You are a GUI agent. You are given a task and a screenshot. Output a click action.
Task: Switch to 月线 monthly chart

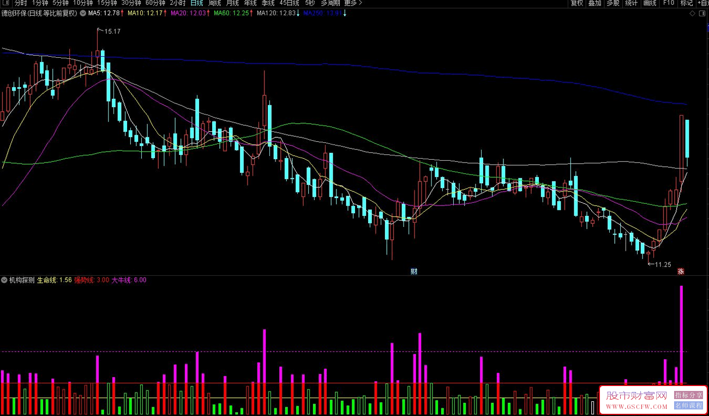pos(232,3)
